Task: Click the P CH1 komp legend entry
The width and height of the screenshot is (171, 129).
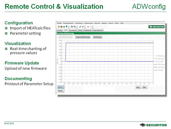Action: (160, 55)
